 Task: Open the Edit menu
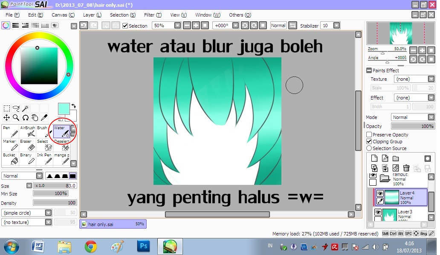click(35, 15)
